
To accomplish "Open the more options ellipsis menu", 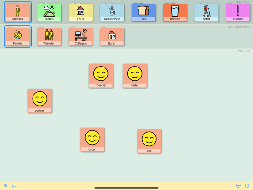I will pyautogui.click(x=238, y=185).
